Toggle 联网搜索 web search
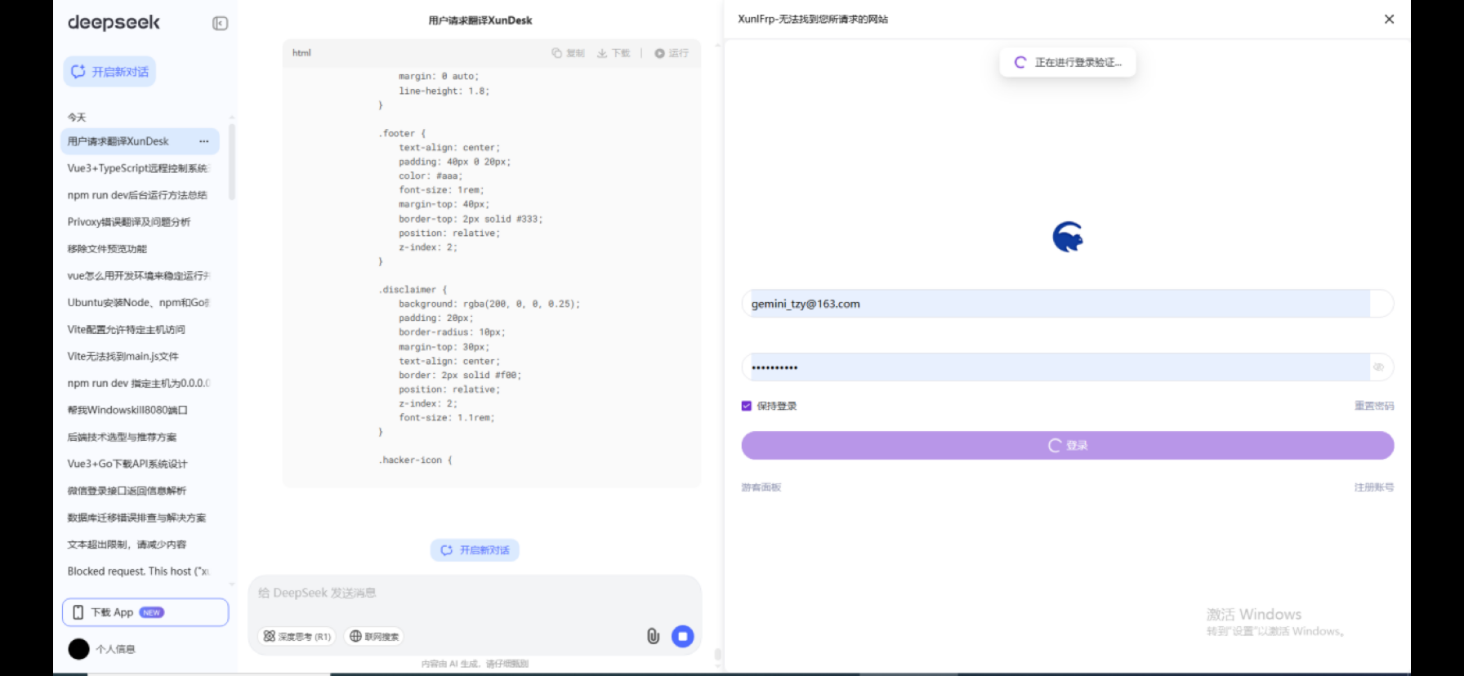Image resolution: width=1464 pixels, height=676 pixels. (x=374, y=636)
